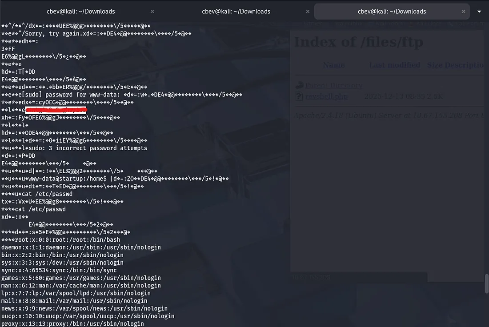Close the middle cbev@kali terminal tab

(308, 12)
